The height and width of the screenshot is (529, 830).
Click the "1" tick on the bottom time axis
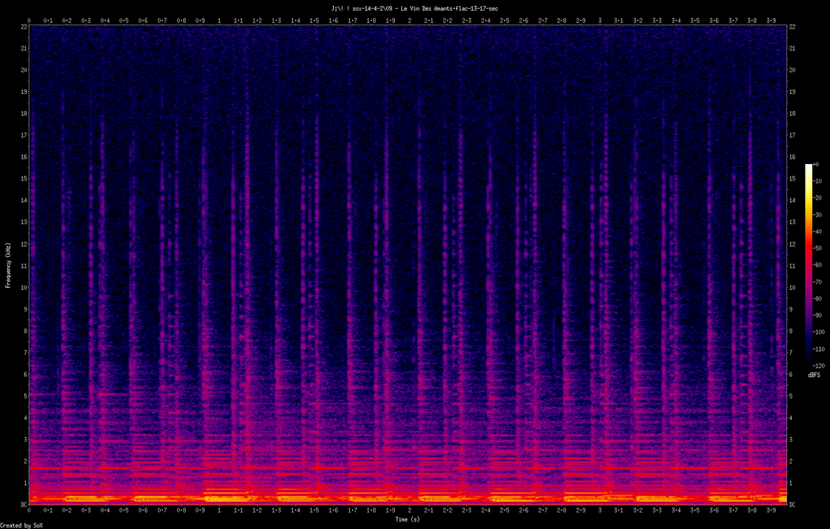(x=219, y=510)
